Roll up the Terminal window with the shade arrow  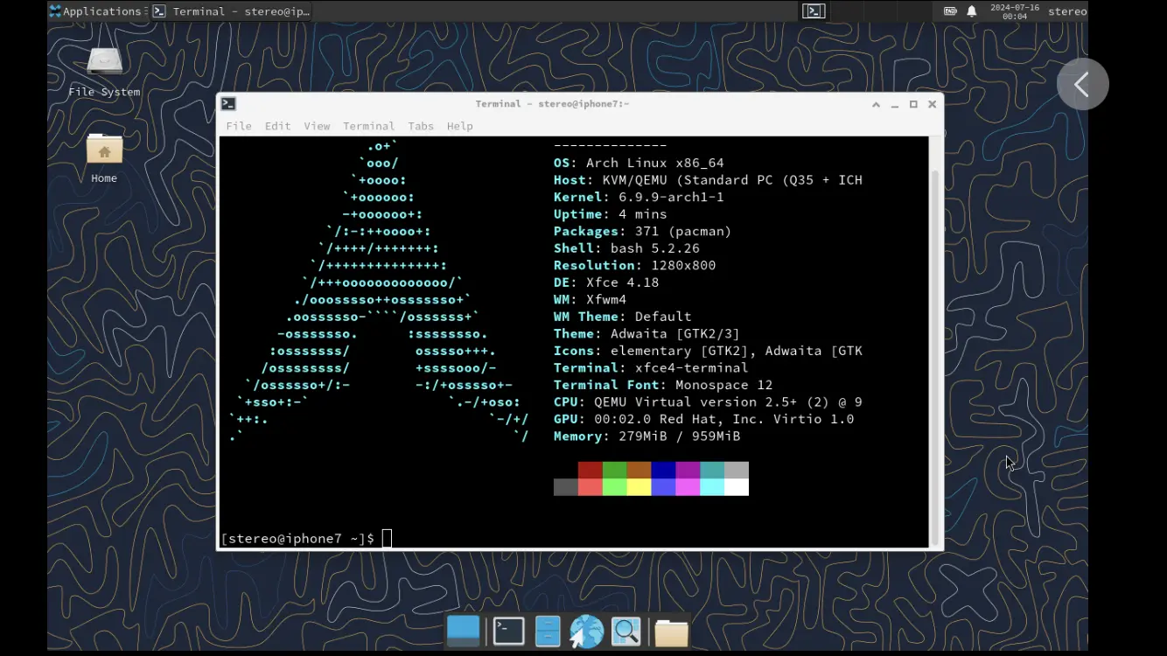[876, 104]
